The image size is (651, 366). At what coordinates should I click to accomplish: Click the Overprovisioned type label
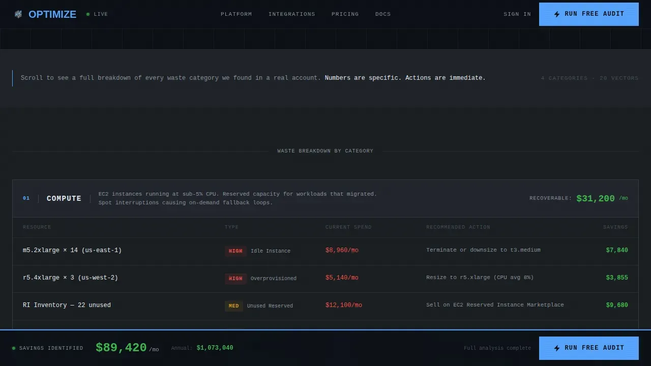(x=274, y=279)
